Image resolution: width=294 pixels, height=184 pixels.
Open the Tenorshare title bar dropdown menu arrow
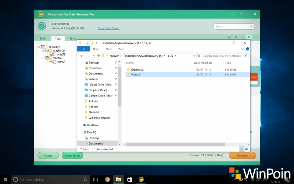pyautogui.click(x=241, y=14)
